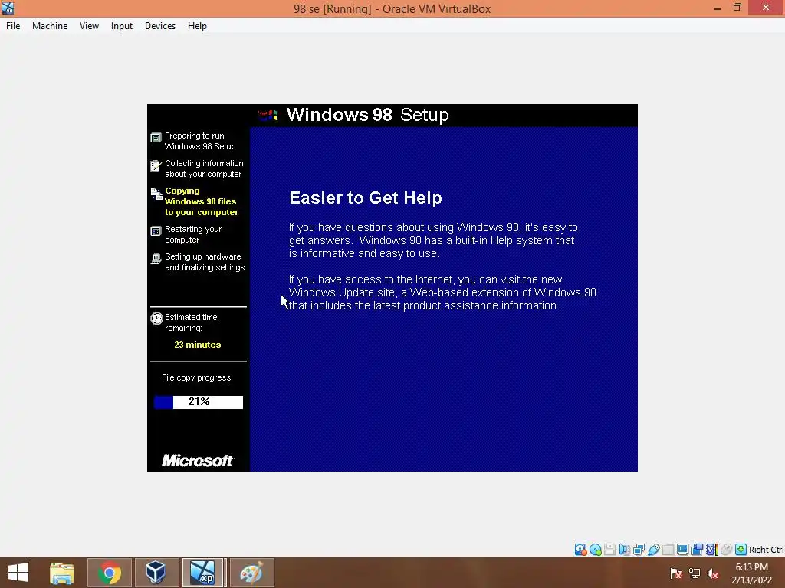Open the Input menu

pos(122,26)
